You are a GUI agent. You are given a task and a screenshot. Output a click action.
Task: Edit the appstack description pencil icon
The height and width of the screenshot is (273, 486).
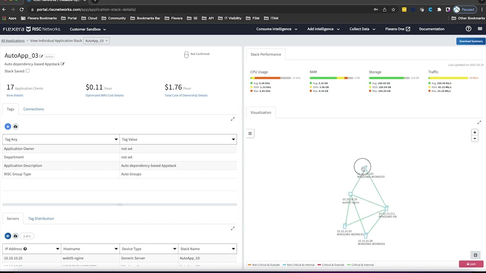coord(63,64)
